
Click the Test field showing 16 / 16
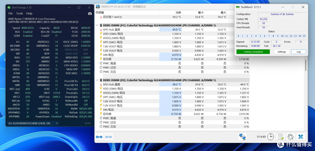pos(276,46)
